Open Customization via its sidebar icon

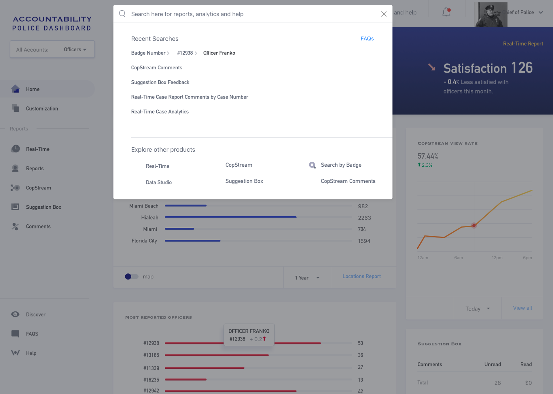tap(15, 108)
